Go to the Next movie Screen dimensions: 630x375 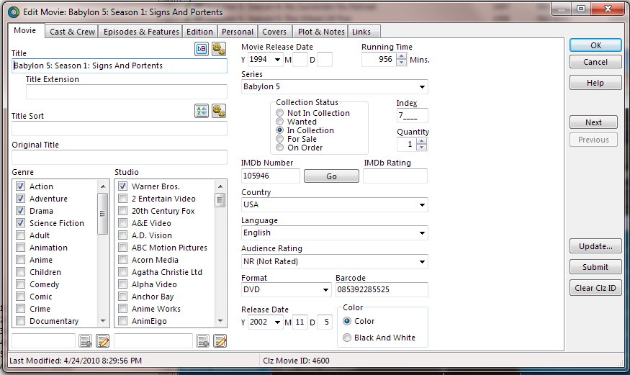pos(593,122)
